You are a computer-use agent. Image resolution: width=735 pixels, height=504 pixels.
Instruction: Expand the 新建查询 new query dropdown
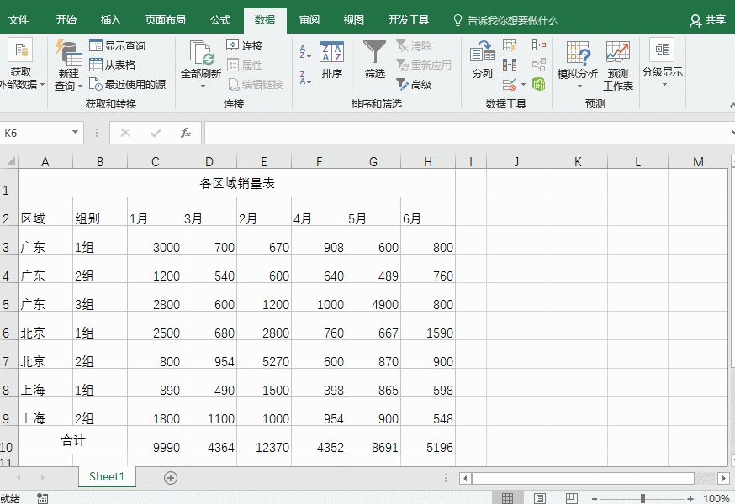68,86
